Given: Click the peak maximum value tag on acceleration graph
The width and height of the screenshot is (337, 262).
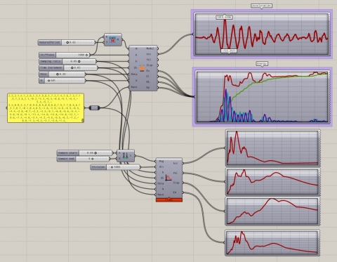Looking at the screenshot, I should [x=225, y=17].
